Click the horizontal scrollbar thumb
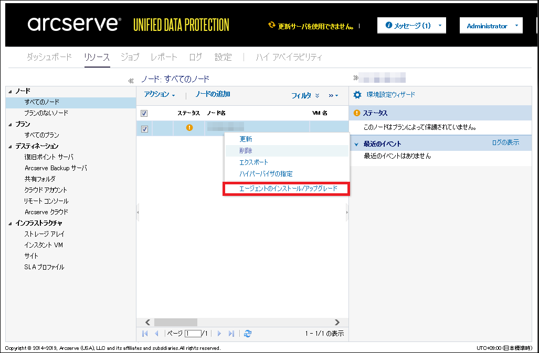 (x=176, y=322)
